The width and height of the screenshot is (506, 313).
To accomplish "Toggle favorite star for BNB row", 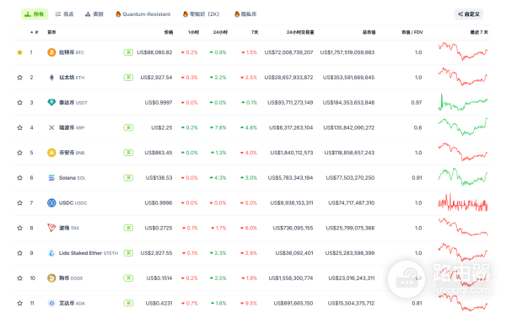I will (x=19, y=153).
